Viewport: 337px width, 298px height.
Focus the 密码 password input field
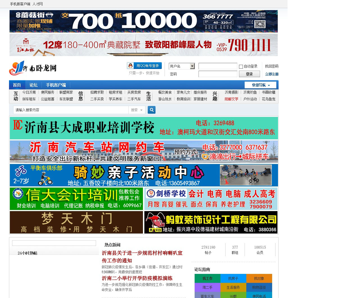[218, 74]
